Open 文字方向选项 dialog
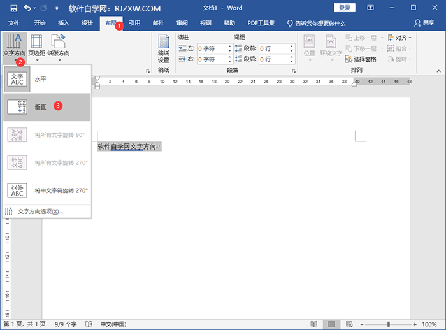 point(47,212)
